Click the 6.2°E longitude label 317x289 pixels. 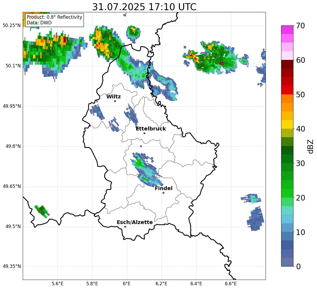click(161, 284)
